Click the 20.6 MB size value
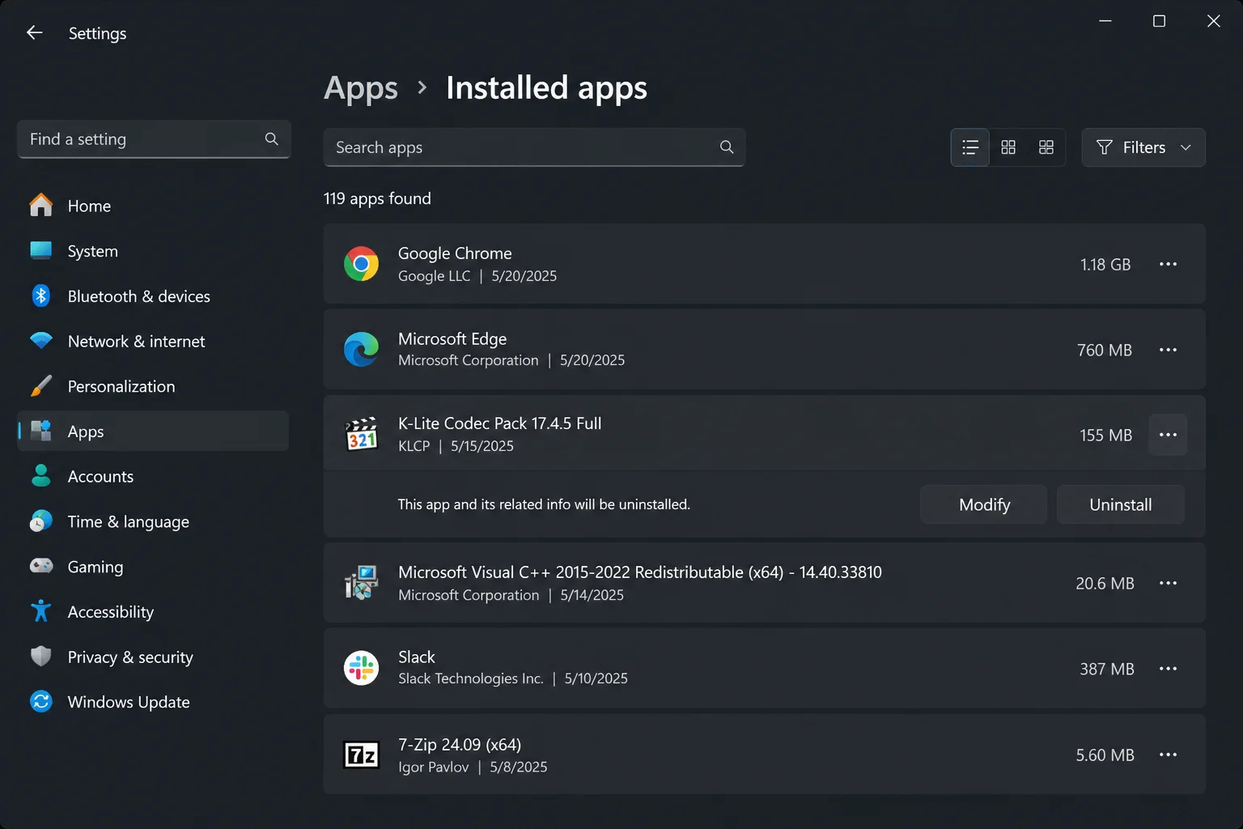This screenshot has height=829, width=1243. tap(1105, 584)
